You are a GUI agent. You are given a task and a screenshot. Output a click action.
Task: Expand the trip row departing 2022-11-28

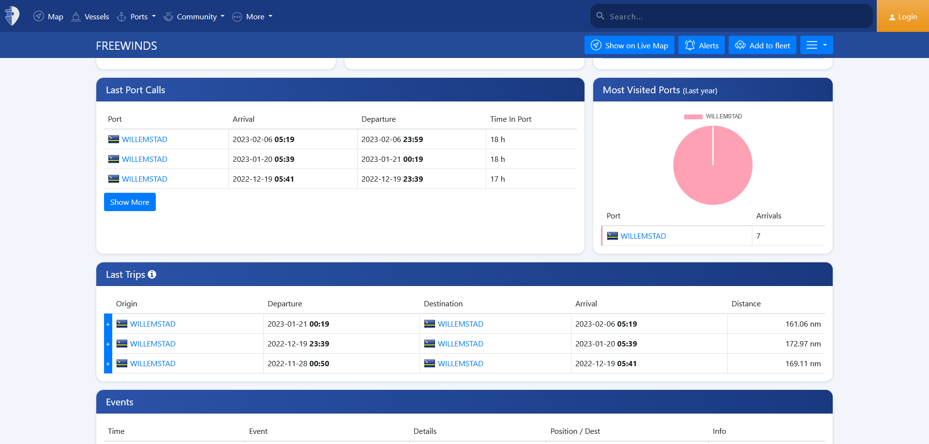coord(108,364)
